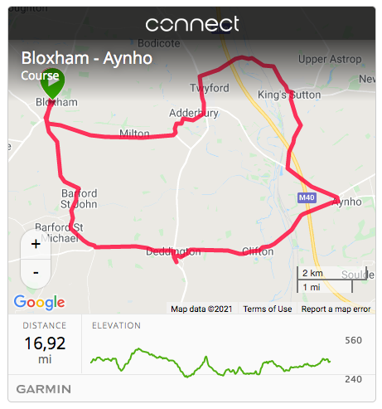Click the green elevation profile chart

[x=210, y=363]
